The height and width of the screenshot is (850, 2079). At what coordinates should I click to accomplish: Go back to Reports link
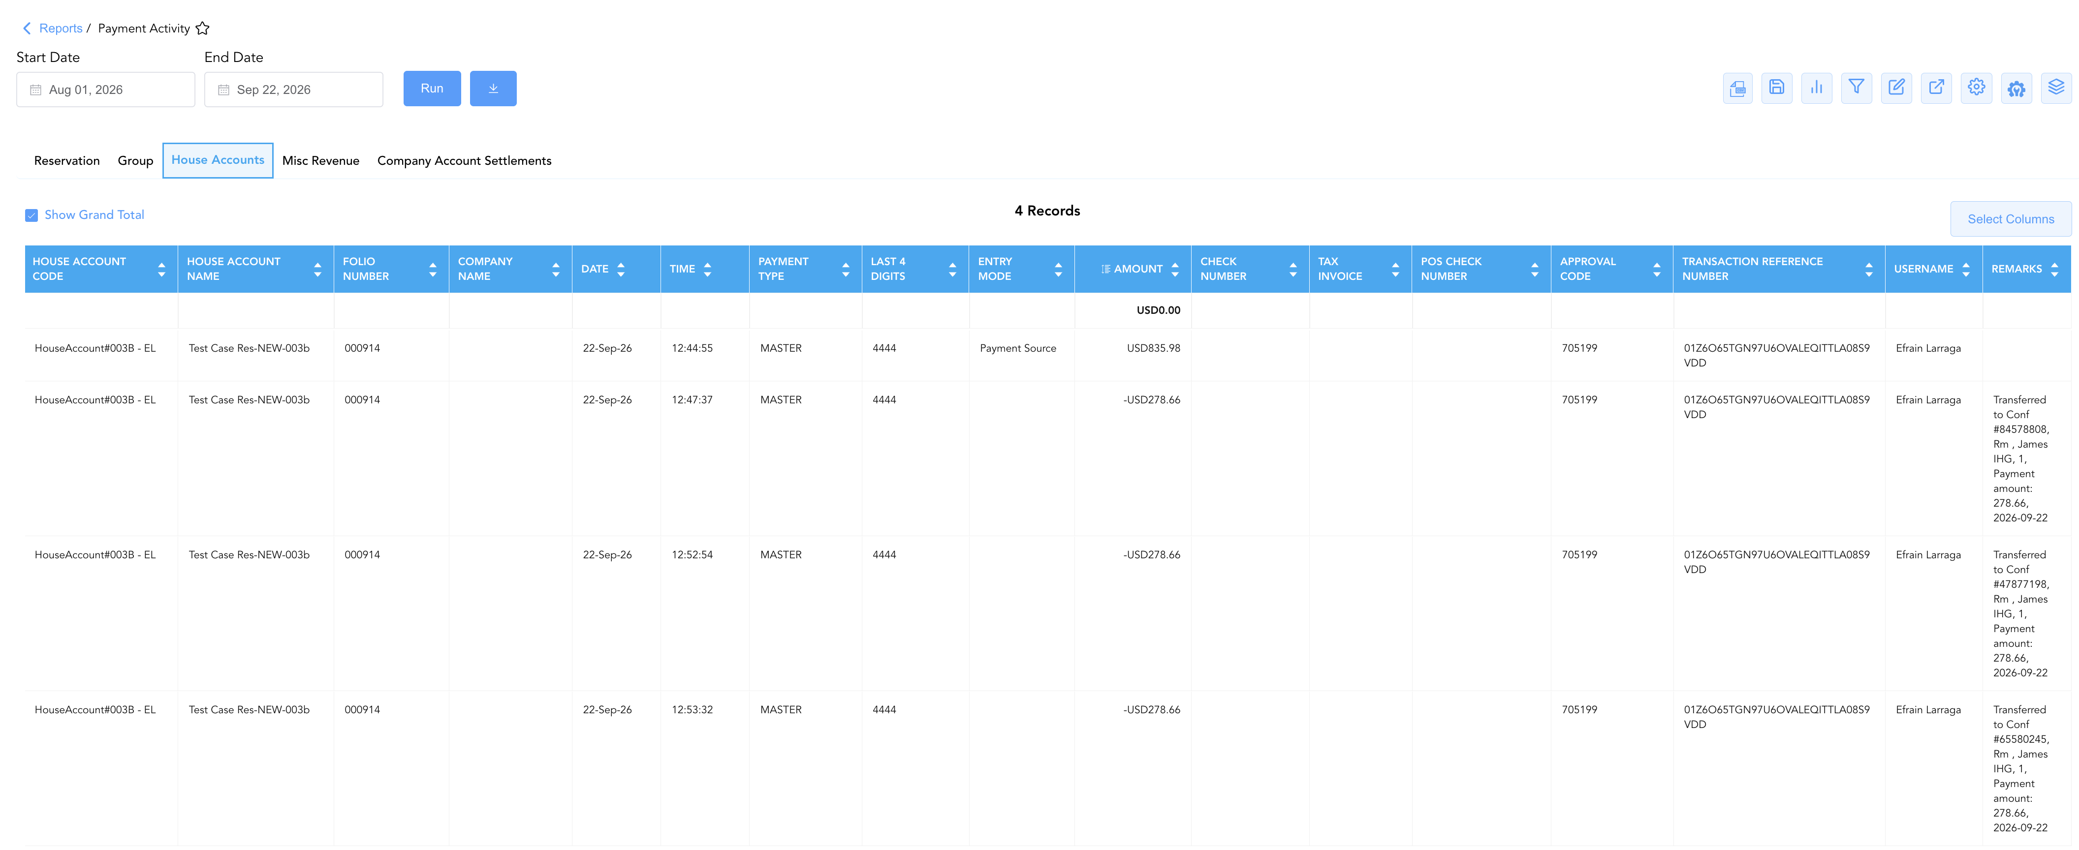61,28
